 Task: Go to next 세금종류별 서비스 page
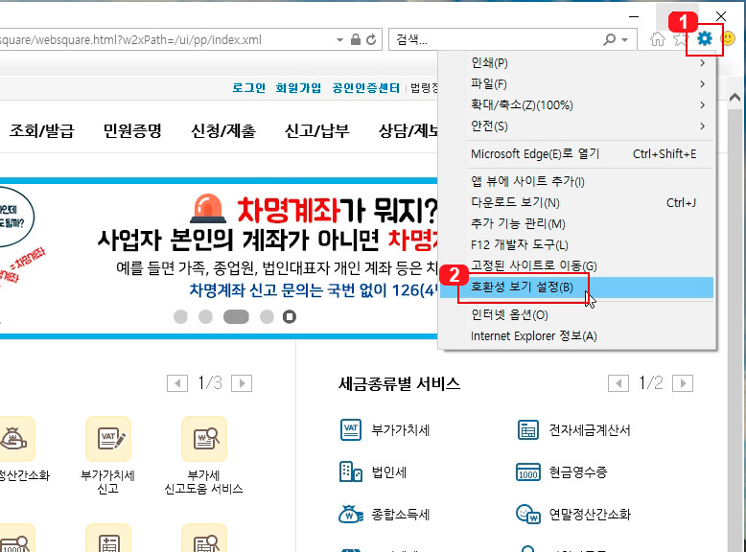pos(683,383)
